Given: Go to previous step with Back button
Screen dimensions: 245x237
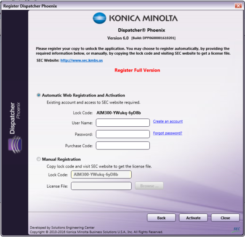Looking at the screenshot, I should point(161,218).
